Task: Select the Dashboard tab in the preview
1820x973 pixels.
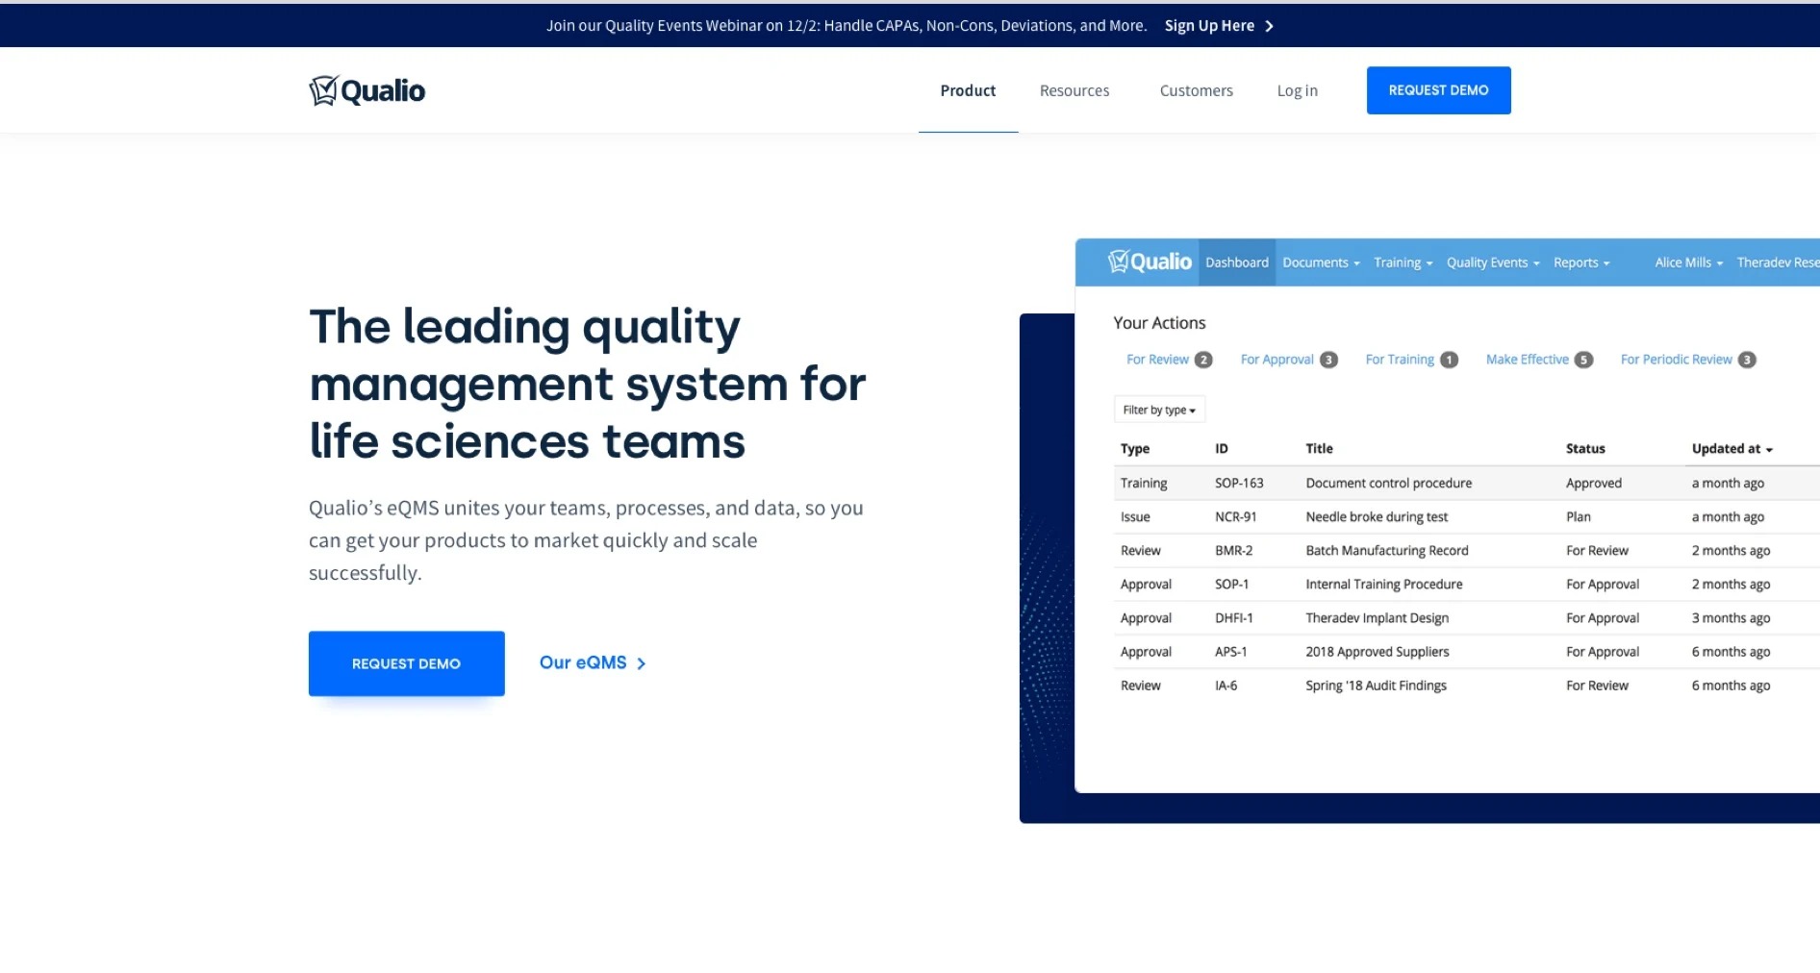Action: (x=1236, y=262)
